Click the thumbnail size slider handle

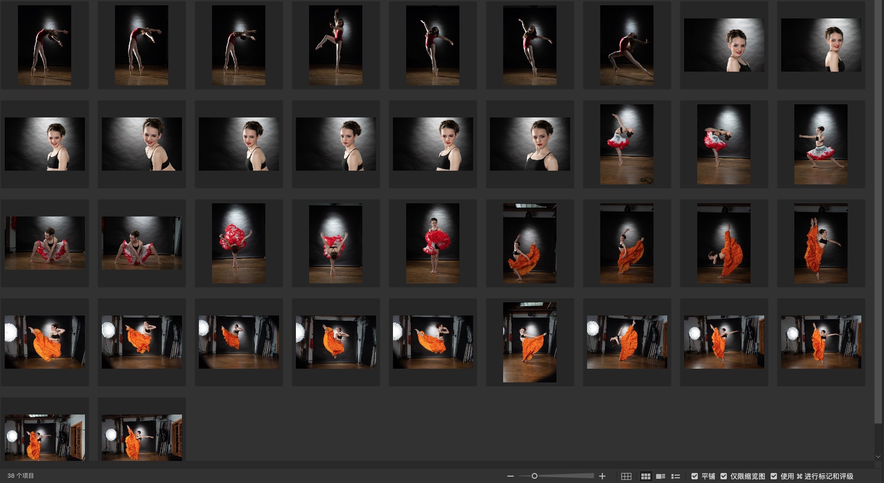point(534,476)
